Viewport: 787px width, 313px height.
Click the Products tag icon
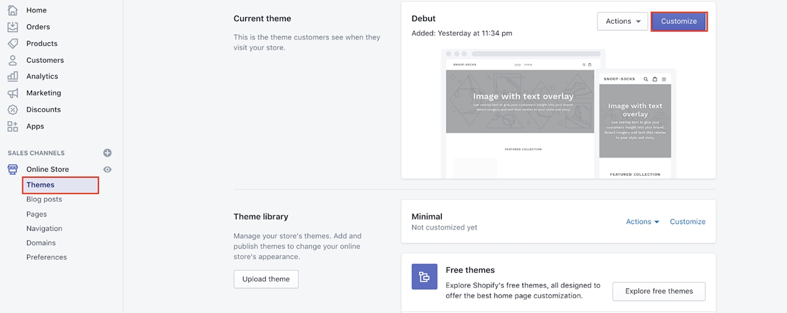(12, 43)
